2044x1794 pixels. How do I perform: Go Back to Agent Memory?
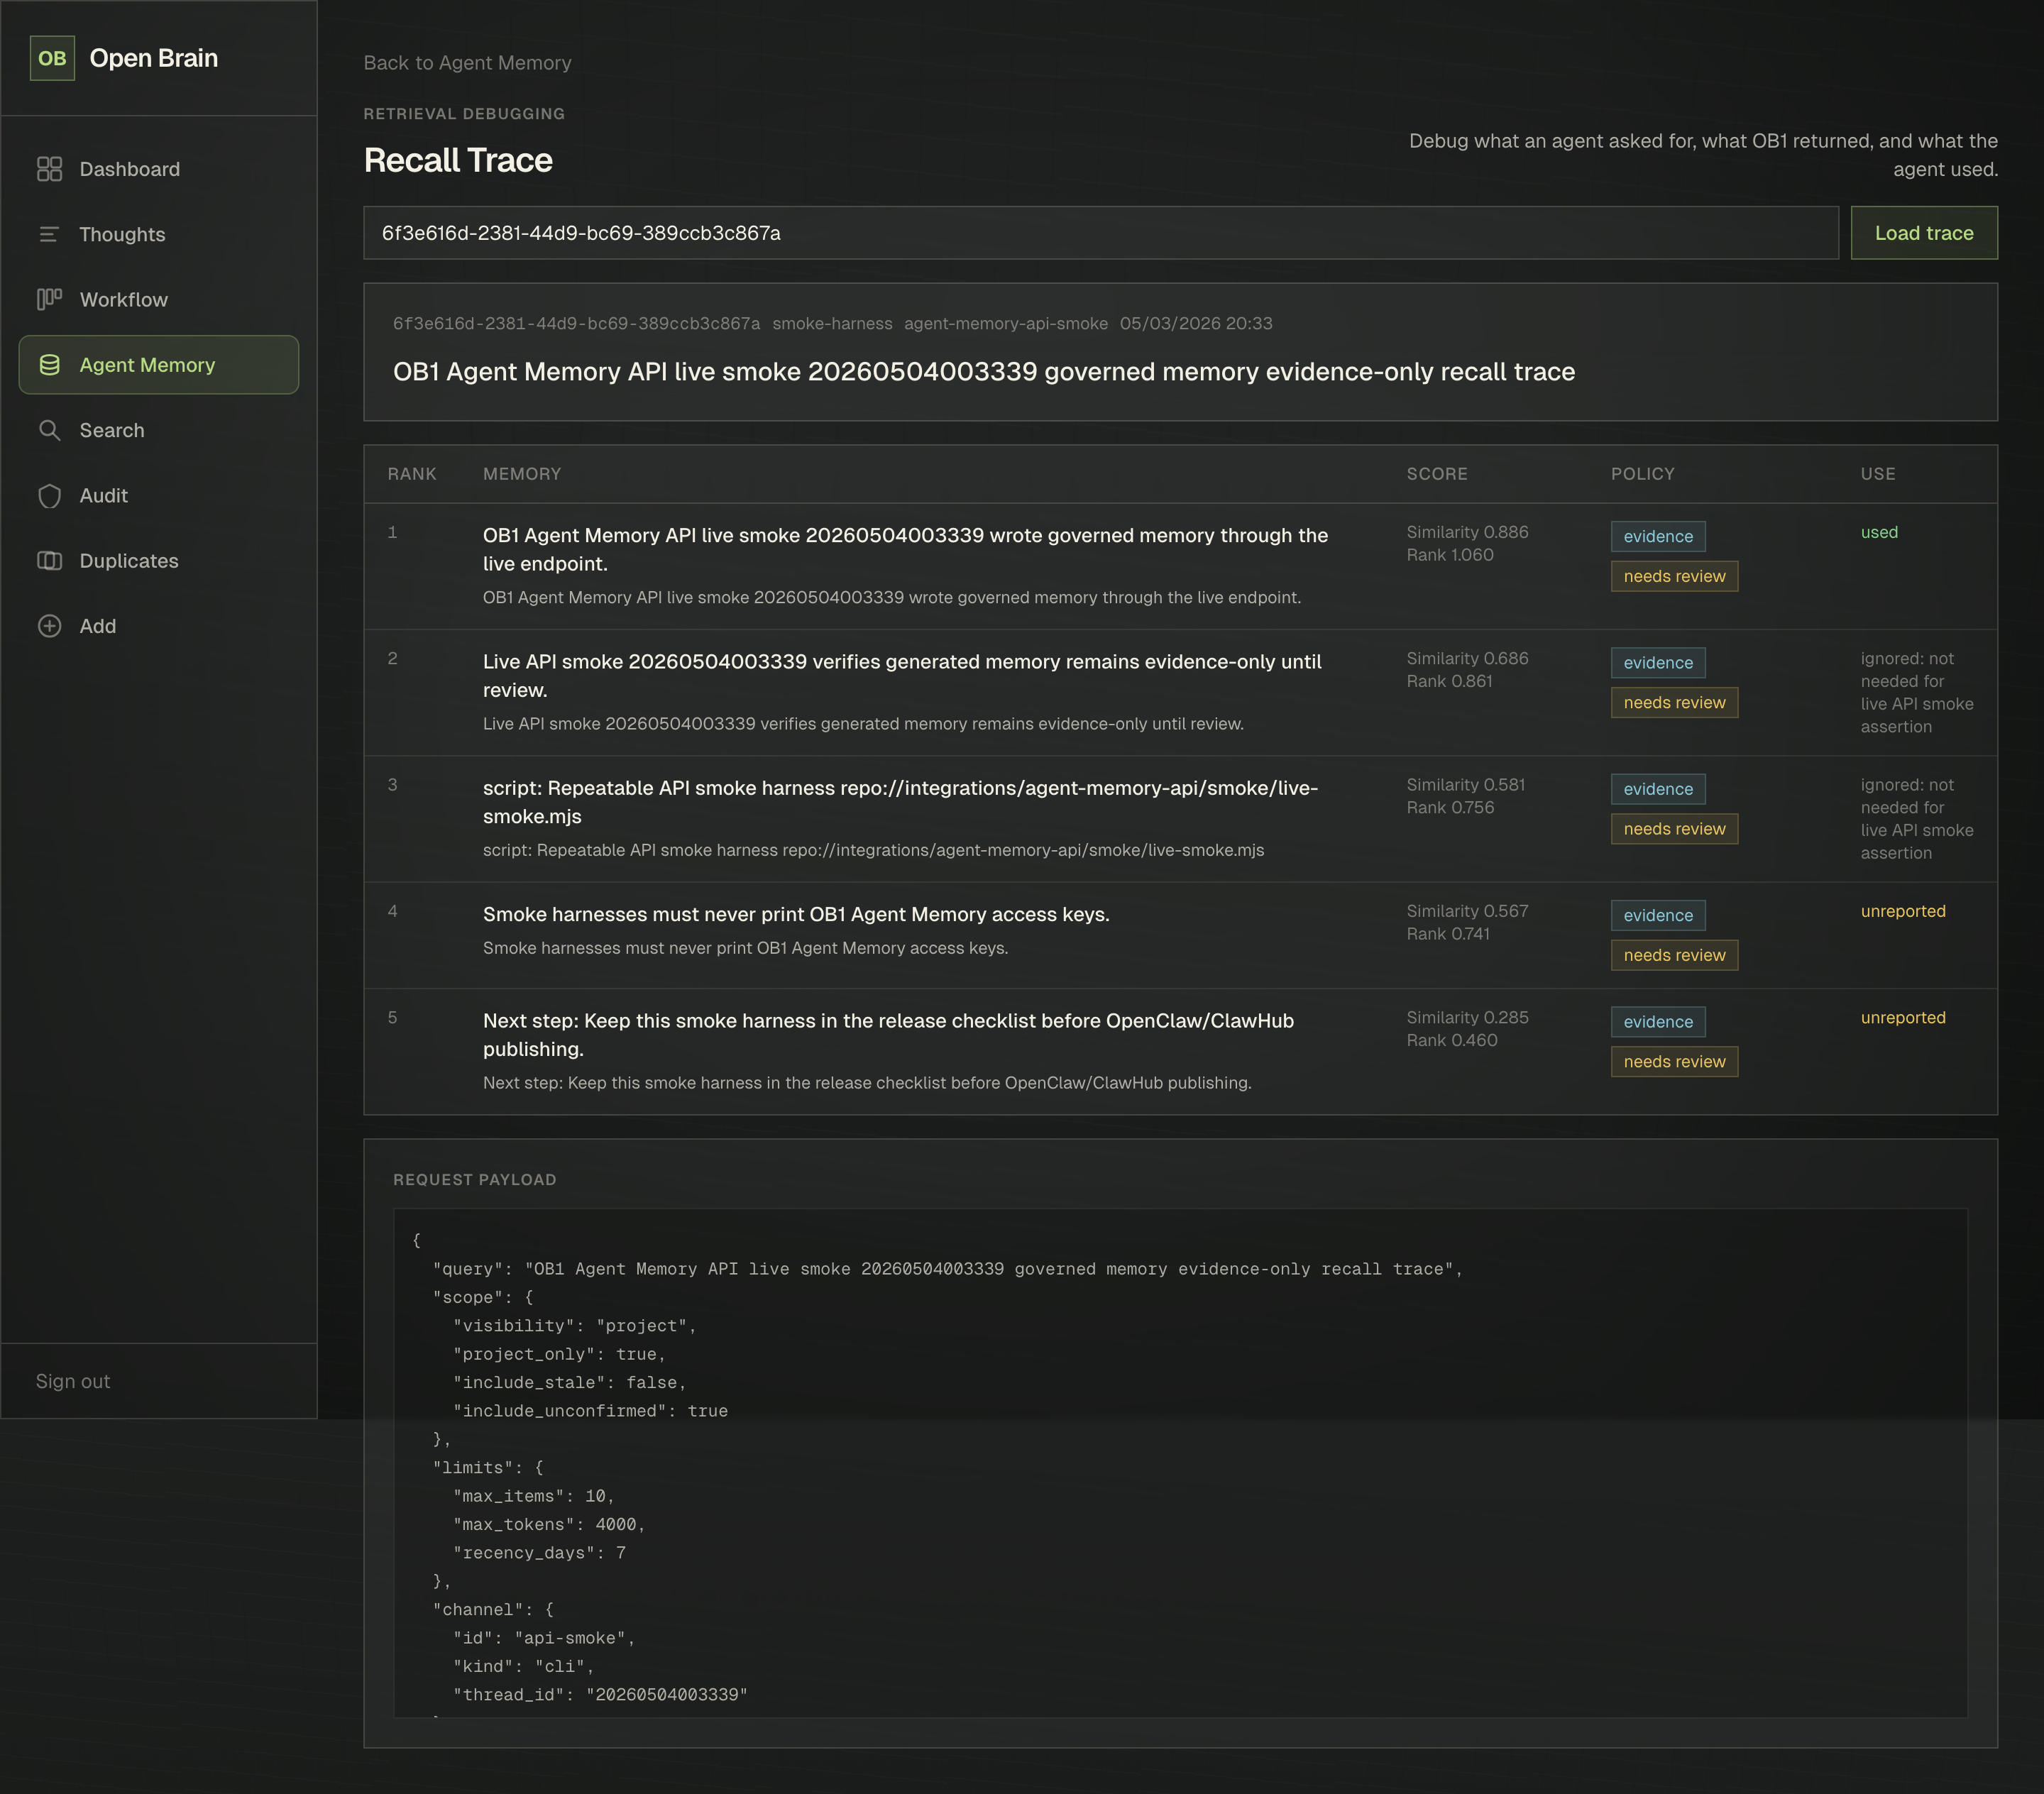467,63
